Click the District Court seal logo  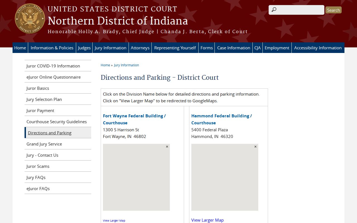click(x=30, y=19)
